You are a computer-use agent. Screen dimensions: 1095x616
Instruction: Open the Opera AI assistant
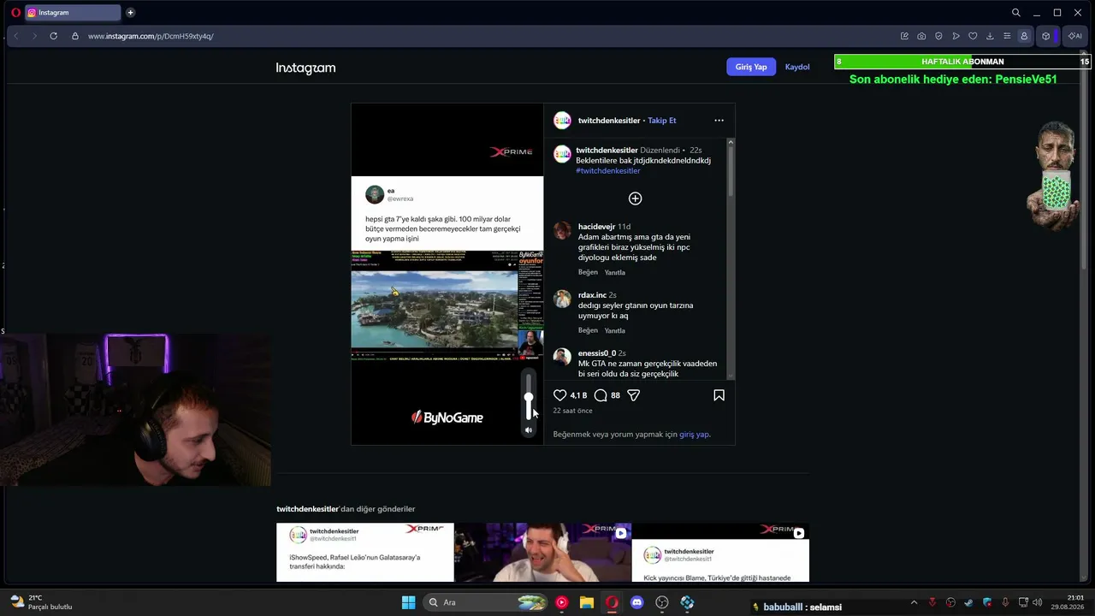1075,36
